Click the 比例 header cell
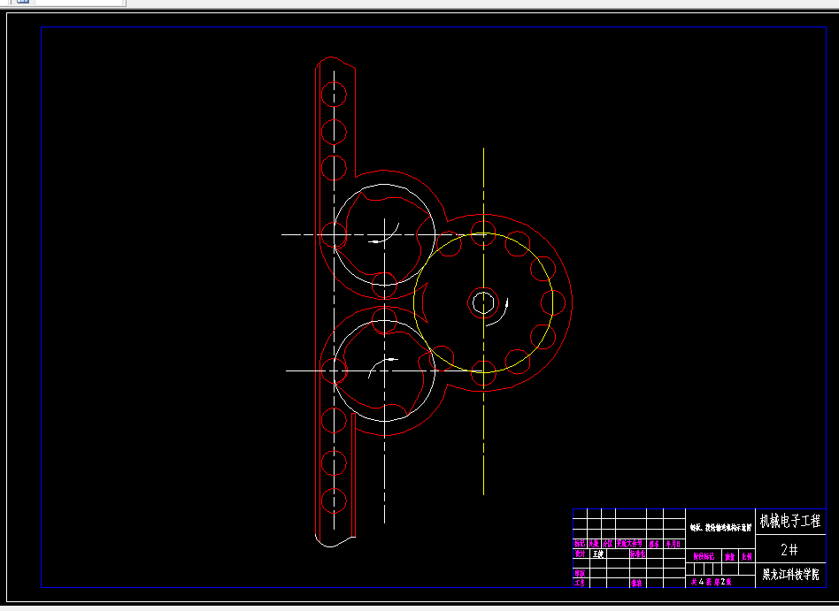This screenshot has height=611, width=839. click(x=746, y=557)
